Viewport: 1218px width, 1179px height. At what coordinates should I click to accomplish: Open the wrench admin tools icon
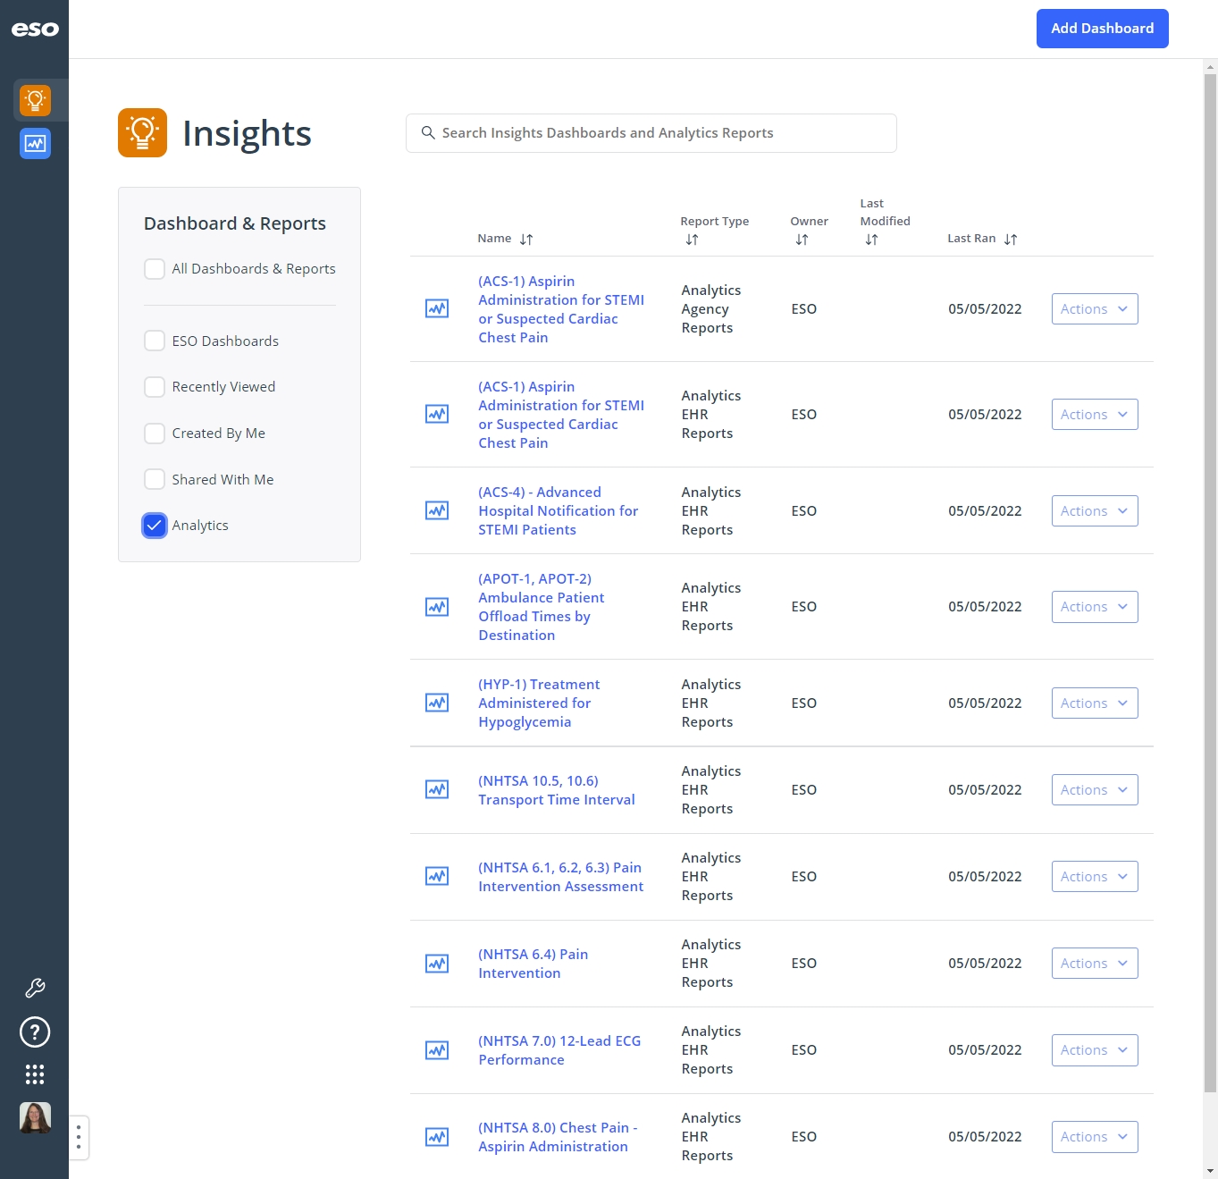35,988
